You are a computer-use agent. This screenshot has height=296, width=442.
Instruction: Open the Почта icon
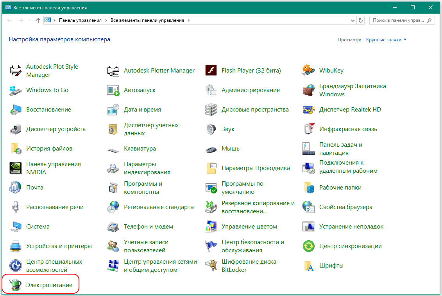[16, 188]
